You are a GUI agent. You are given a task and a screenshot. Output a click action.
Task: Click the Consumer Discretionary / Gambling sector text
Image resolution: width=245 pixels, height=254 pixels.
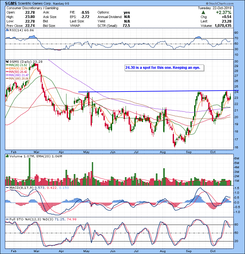(x=32, y=8)
